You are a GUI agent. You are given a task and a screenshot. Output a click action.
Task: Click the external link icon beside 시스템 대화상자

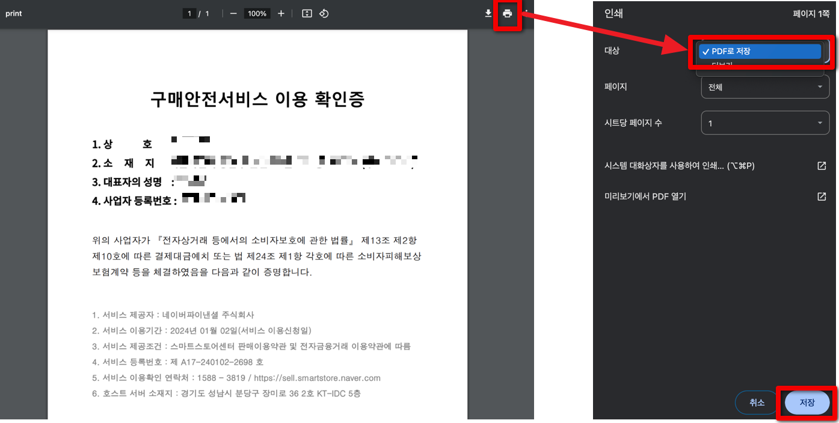pos(822,166)
